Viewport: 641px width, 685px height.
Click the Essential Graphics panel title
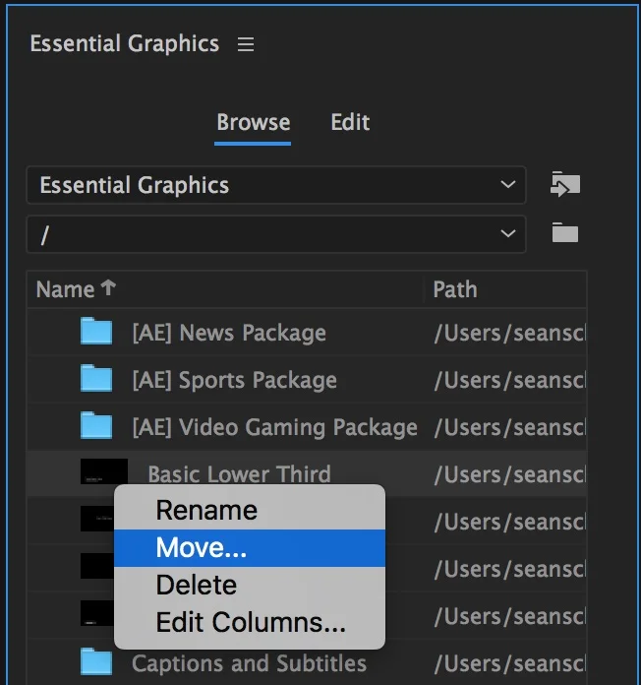click(x=124, y=43)
